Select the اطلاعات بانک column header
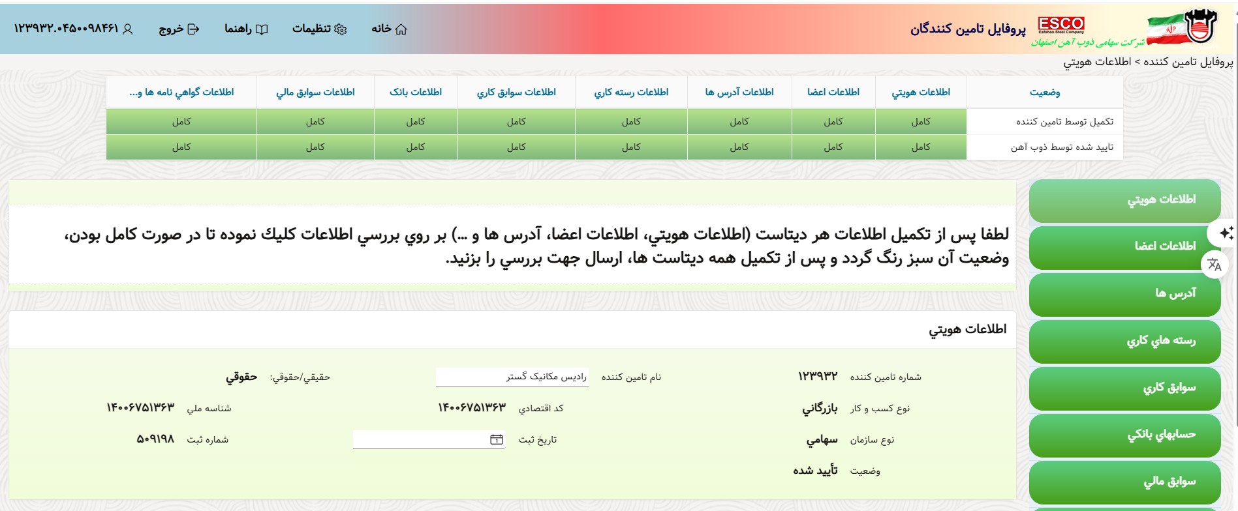 point(416,93)
